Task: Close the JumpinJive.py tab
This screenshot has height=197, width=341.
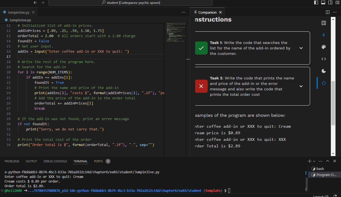Action: click(x=33, y=12)
